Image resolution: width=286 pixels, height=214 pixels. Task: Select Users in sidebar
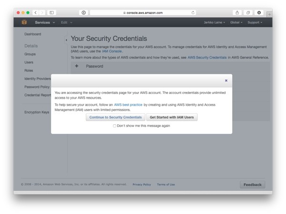click(29, 62)
